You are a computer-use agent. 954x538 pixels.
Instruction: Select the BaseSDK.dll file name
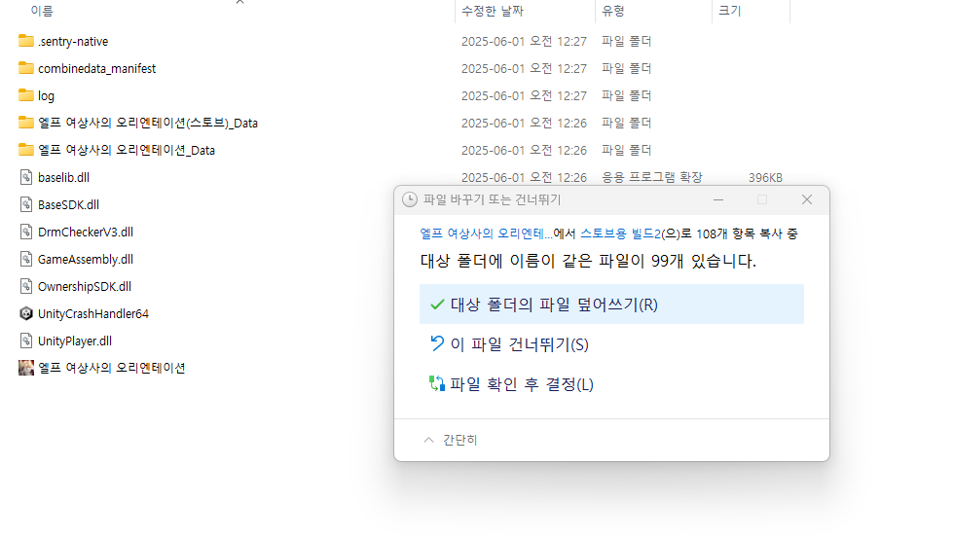[x=68, y=205]
